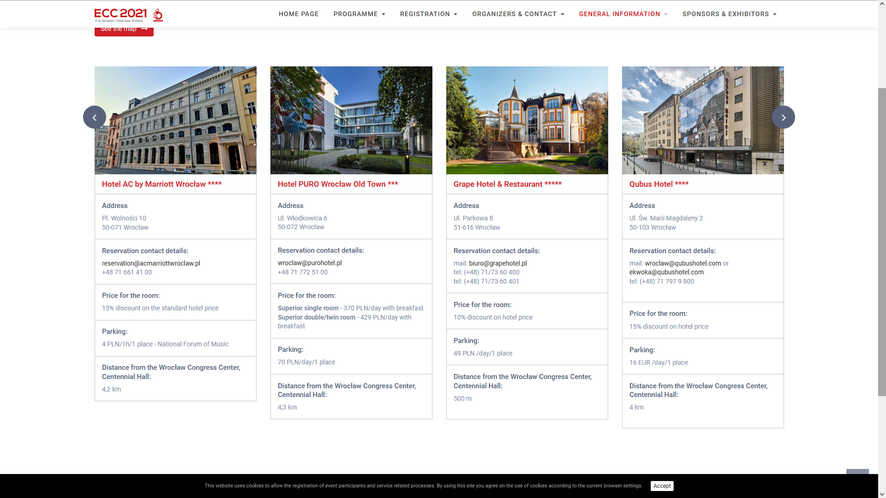
Task: Open Organizers & Contact dropdown
Action: point(518,14)
